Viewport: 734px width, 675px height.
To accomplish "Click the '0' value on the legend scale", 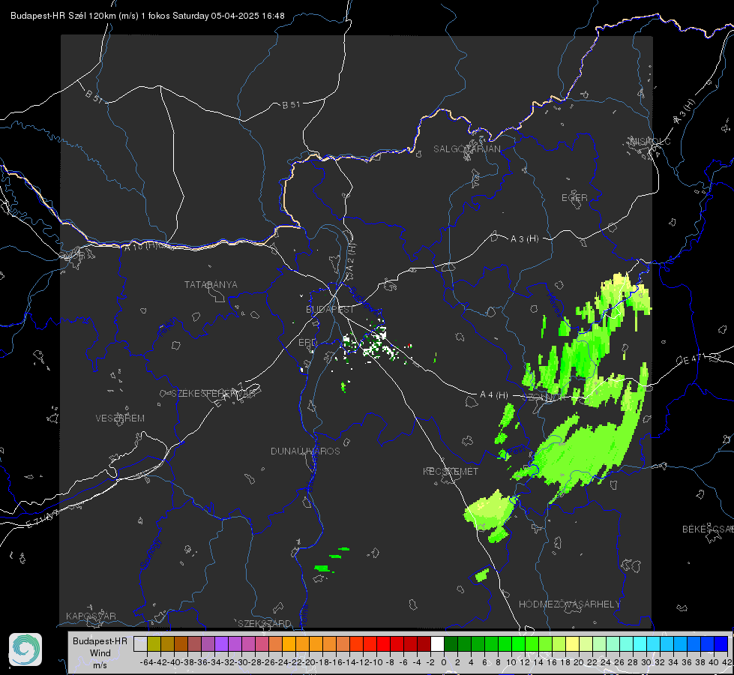I will 444,662.
